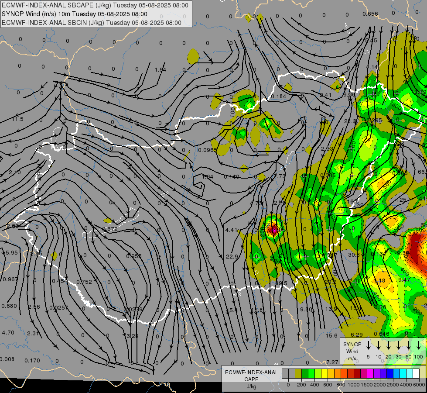427x393 pixels.
Task: Click the map value 2.56
Action: pos(34,307)
